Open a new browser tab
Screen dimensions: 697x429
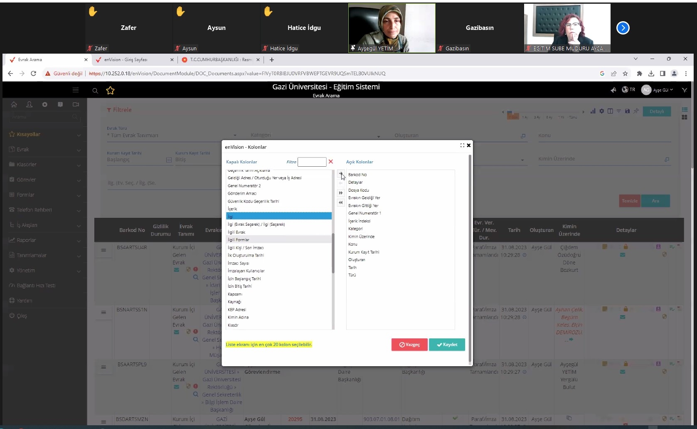272,60
